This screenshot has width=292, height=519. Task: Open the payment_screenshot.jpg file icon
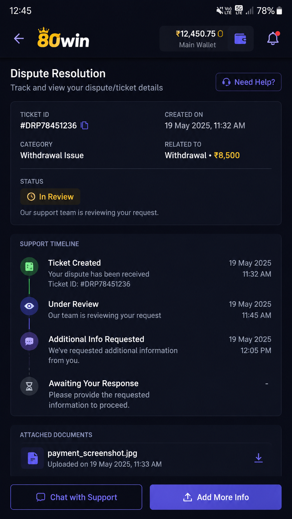[33, 458]
